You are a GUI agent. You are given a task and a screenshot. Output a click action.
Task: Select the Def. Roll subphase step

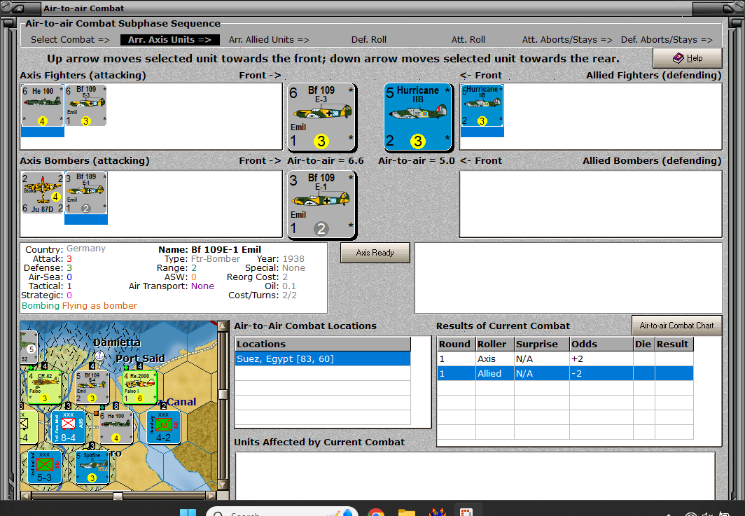(x=369, y=40)
